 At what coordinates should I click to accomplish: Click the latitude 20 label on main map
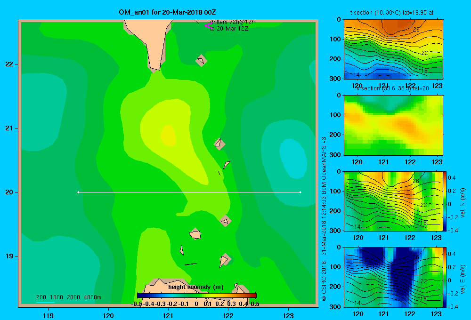click(9, 192)
